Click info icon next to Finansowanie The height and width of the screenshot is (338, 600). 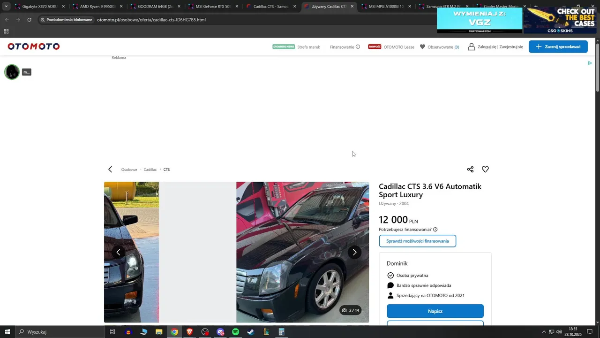click(358, 47)
